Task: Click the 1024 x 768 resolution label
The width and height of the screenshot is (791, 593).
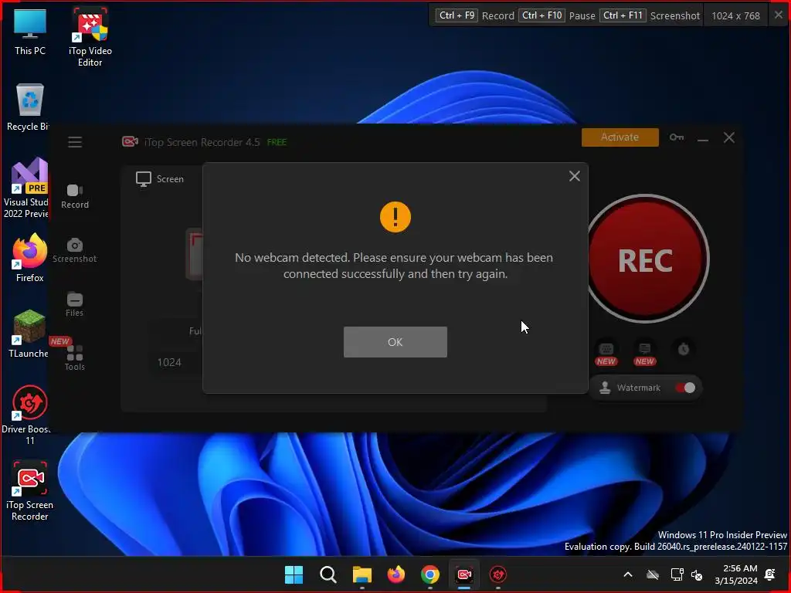Action: pyautogui.click(x=735, y=15)
